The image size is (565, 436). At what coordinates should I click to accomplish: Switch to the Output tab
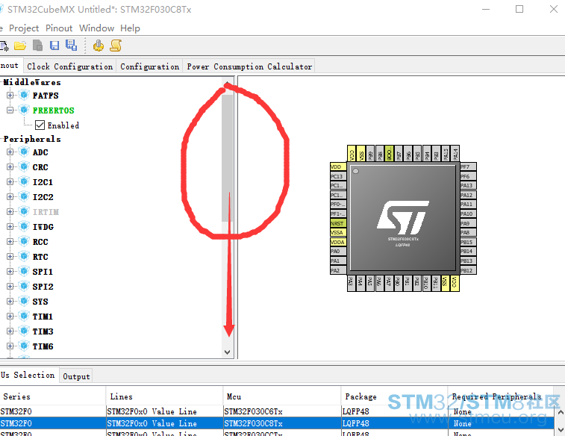pos(76,376)
